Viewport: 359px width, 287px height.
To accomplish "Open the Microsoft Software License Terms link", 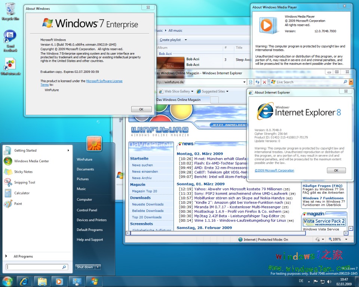I will point(104,81).
